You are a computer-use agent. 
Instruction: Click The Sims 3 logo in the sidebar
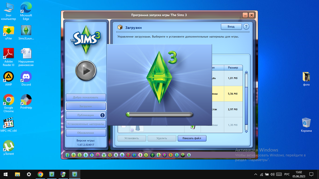click(86, 40)
